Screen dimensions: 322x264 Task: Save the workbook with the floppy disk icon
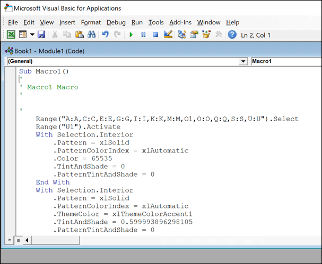point(41,34)
